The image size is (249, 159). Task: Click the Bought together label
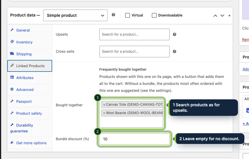point(69,105)
